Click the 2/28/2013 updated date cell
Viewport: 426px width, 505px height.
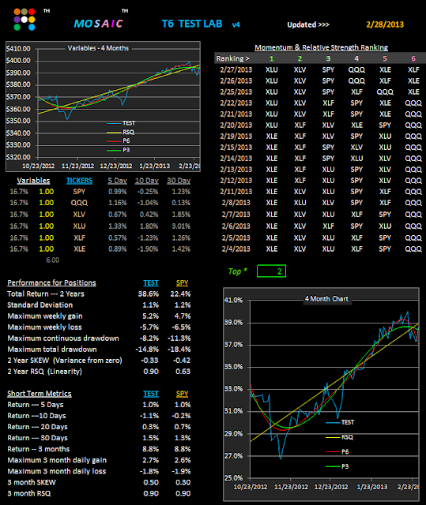(385, 24)
